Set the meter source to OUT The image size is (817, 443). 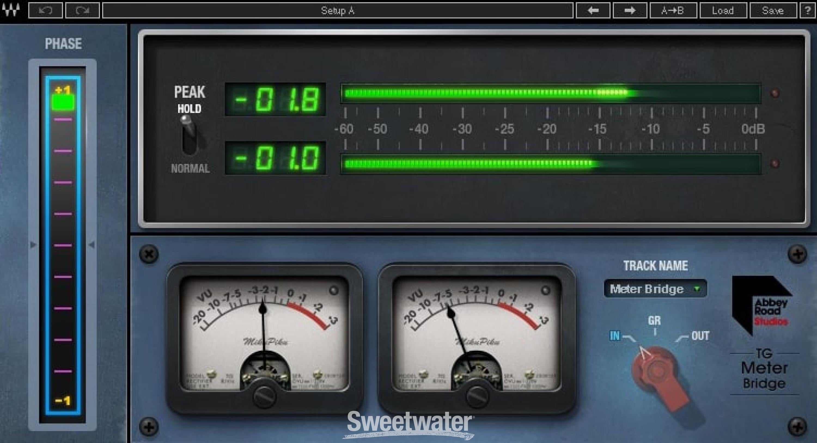(x=700, y=336)
